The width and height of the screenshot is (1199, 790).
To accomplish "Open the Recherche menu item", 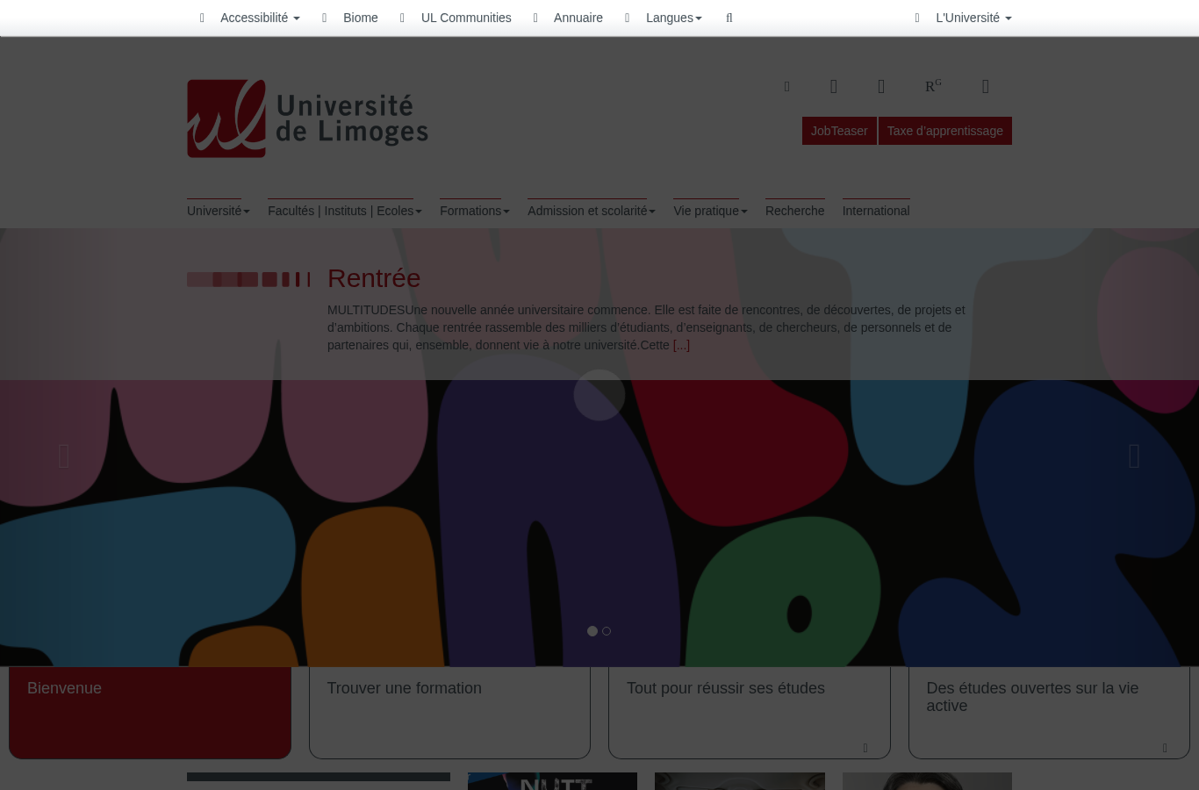I will pyautogui.click(x=795, y=211).
